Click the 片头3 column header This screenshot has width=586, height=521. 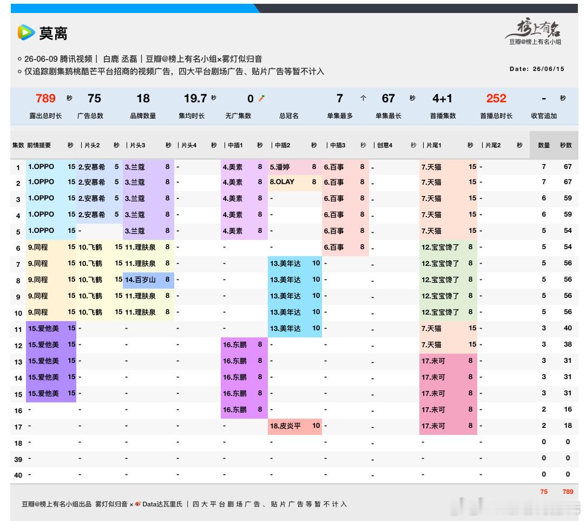pyautogui.click(x=137, y=145)
